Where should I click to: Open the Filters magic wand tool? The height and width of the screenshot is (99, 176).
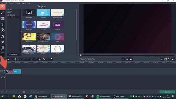tap(2, 13)
